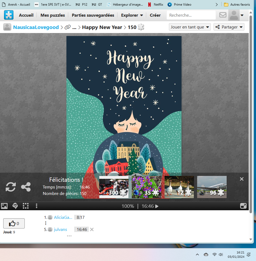Open julvans player profile link
Viewport: 256px width, 261px height.
click(60, 230)
